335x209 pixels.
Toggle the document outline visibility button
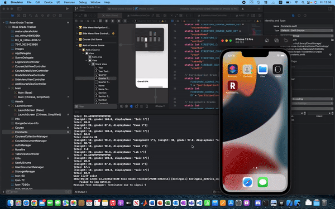pos(122,106)
